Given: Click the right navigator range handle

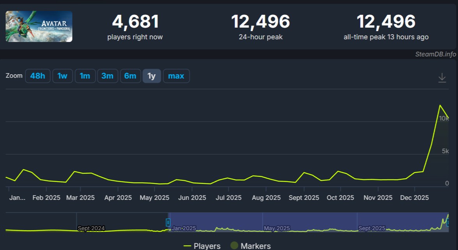Looking at the screenshot, I should pyautogui.click(x=449, y=222).
